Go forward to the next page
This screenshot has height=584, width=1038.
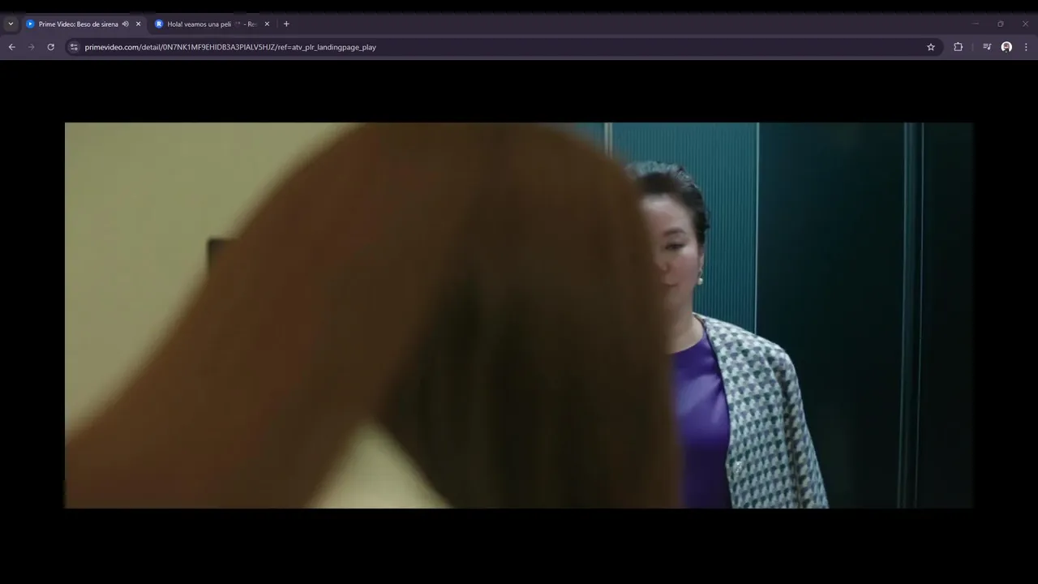(32, 47)
